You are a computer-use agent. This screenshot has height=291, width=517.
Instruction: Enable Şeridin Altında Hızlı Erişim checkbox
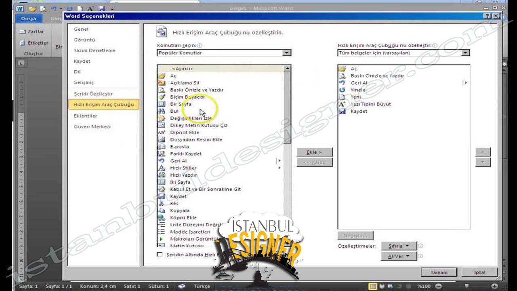tap(160, 255)
